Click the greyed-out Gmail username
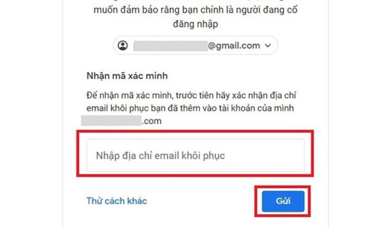Screen dimensions: 380x228 [170, 46]
